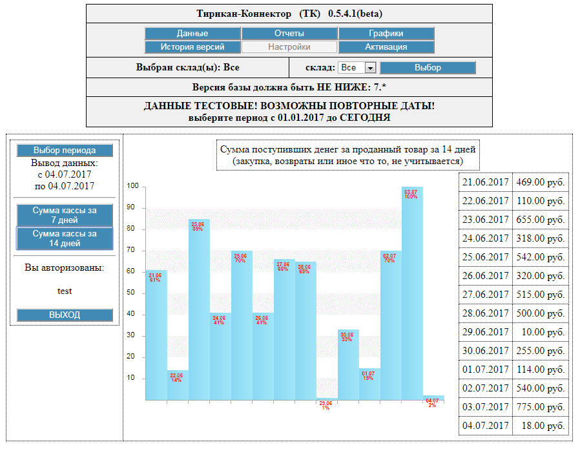Select the 25.06 70% chart bar
Viewport: 580px width, 449px height.
pos(242,326)
